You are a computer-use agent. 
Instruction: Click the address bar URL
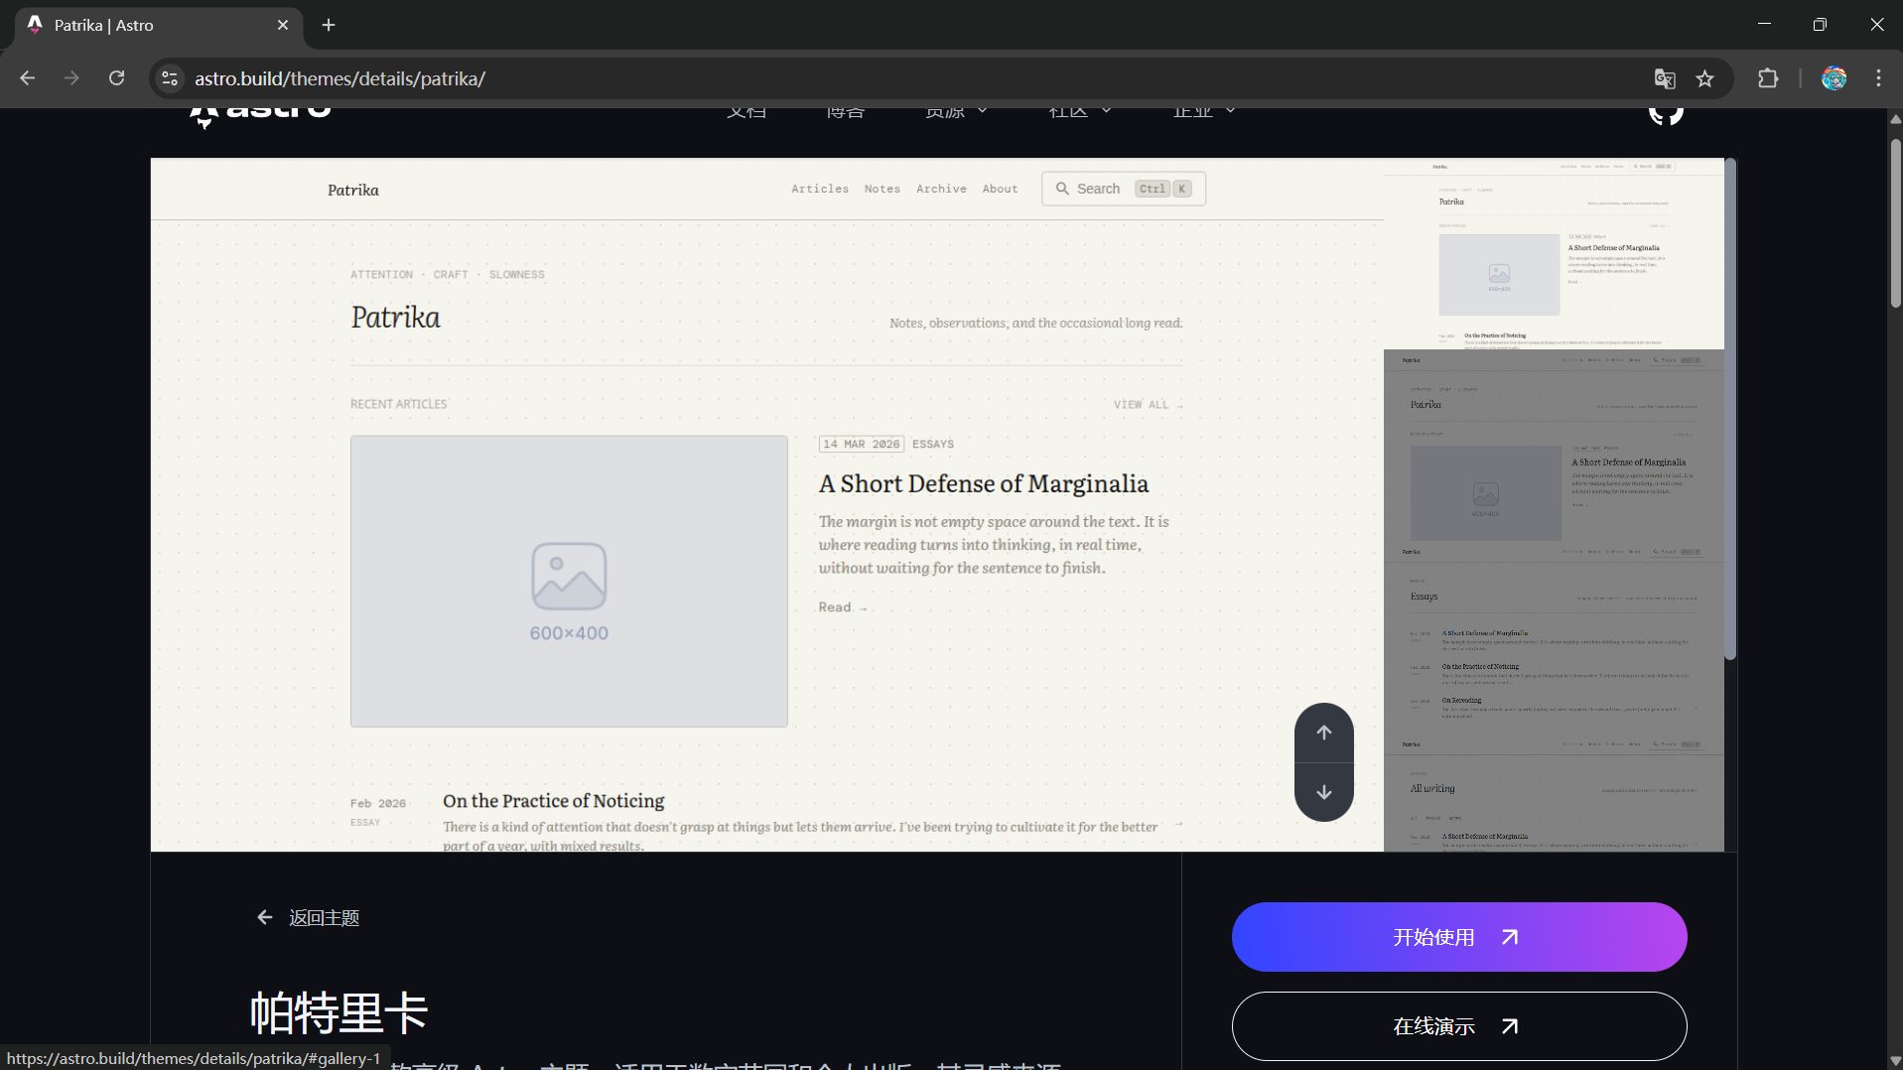coord(340,78)
